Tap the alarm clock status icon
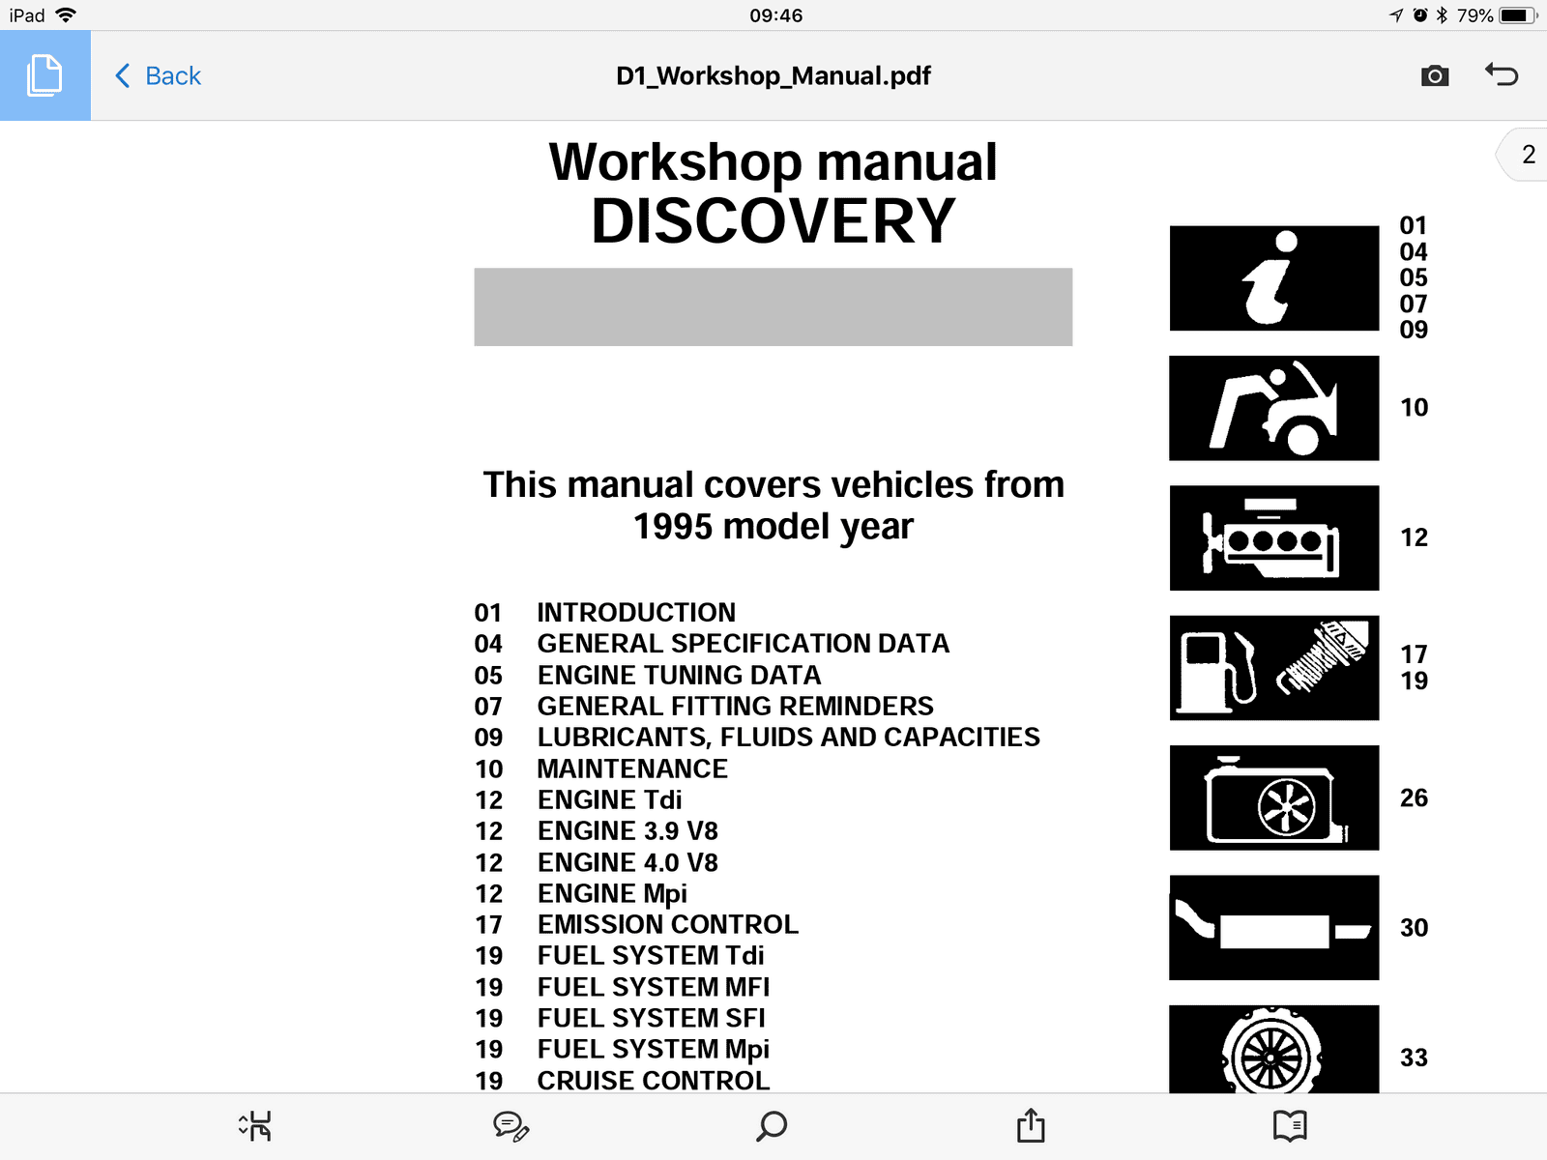 pos(1419,15)
